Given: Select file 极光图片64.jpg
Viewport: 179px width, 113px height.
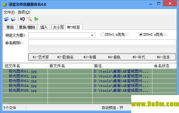Looking at the screenshot, I should click(23, 86).
